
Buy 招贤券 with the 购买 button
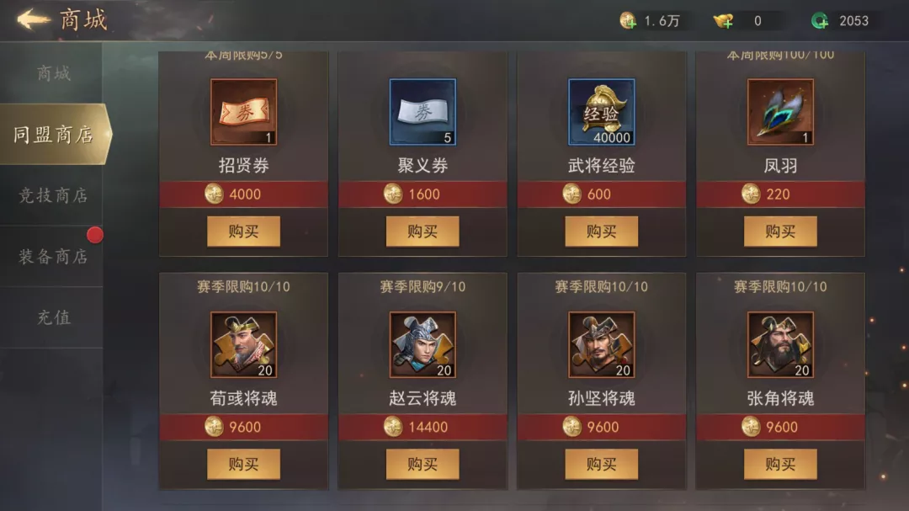click(243, 232)
